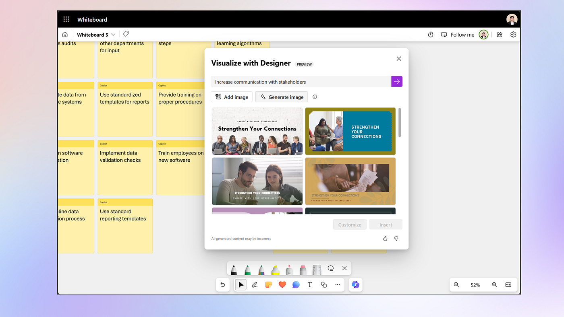Image resolution: width=564 pixels, height=317 pixels.
Task: Click the PREVIEW badge label
Action: tap(305, 64)
